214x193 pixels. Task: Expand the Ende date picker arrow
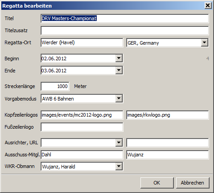119,70
